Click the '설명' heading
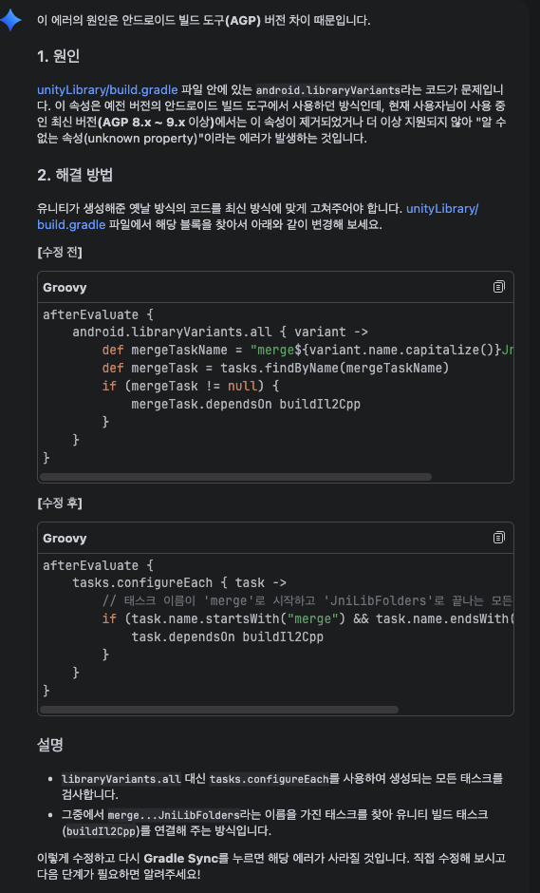The image size is (540, 893). point(50,745)
